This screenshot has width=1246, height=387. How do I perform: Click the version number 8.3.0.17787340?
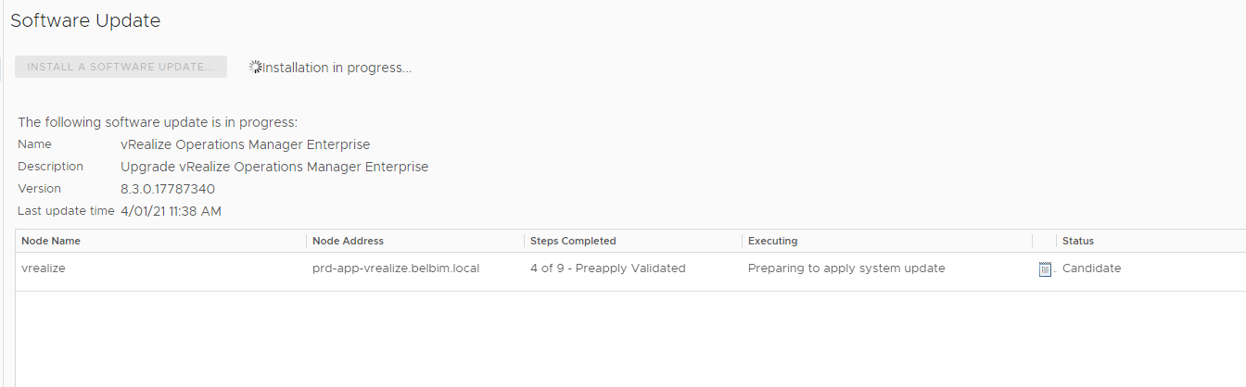coord(168,189)
